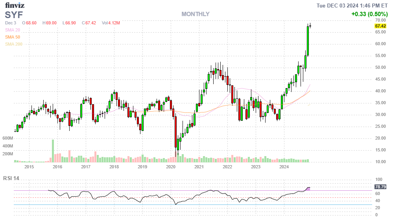Click the green +0.33 (0.50%) change
Viewport: 393px width, 221px height.
click(x=369, y=14)
